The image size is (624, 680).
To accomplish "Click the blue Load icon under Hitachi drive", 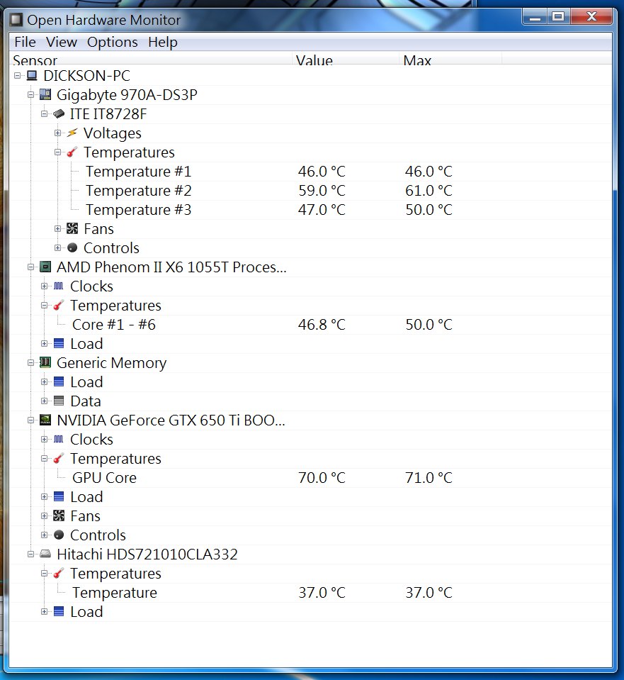I will point(59,611).
